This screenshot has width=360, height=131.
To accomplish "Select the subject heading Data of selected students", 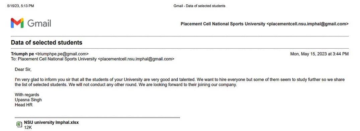I will [47, 43].
